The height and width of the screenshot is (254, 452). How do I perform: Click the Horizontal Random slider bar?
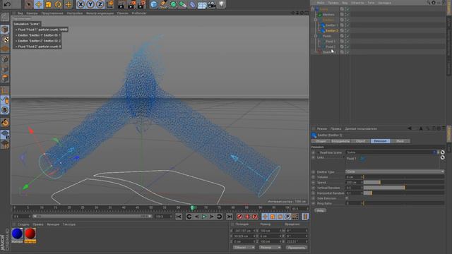pyautogui.click(x=403, y=193)
